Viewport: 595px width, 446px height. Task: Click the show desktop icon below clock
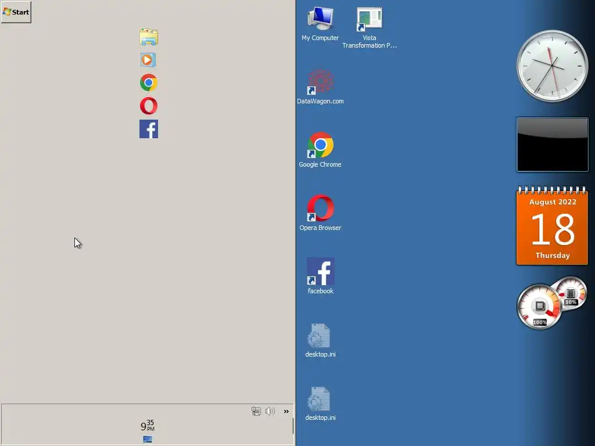point(148,439)
